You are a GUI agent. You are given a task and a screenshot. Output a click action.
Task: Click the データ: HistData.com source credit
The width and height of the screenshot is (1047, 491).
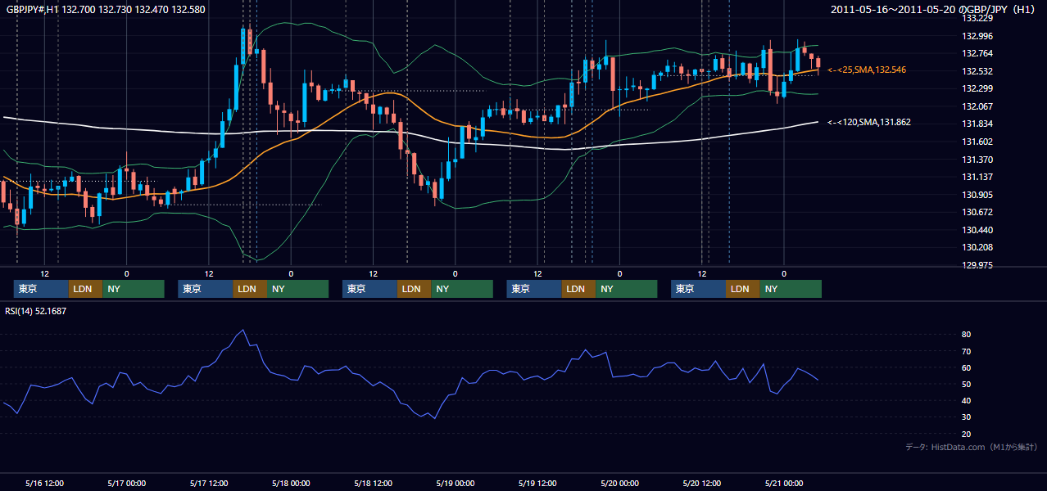(x=972, y=447)
